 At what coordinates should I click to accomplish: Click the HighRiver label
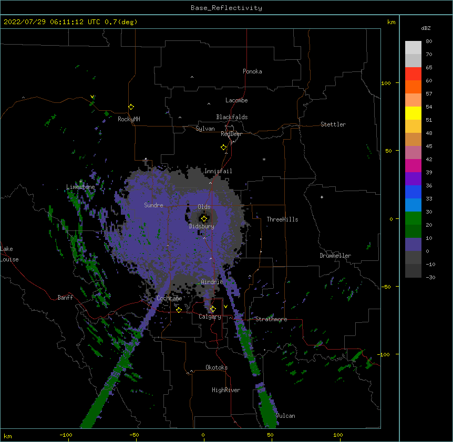tap(226, 390)
